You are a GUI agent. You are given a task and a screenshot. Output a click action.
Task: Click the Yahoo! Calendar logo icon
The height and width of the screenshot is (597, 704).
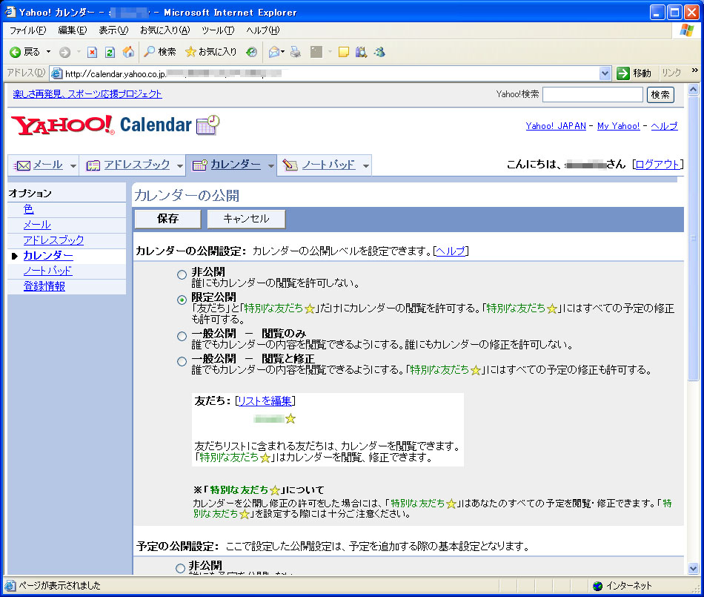(x=208, y=125)
